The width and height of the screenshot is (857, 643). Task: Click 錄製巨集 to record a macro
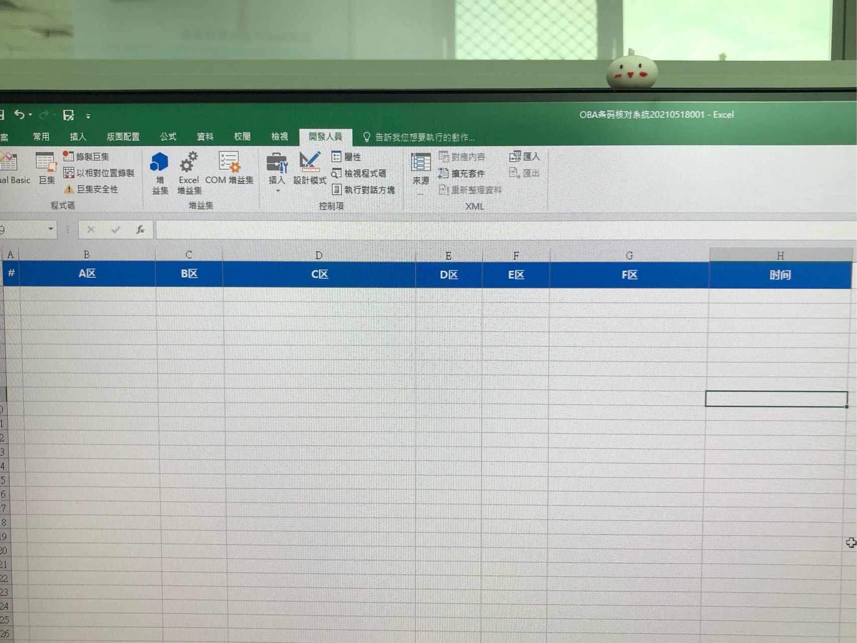pos(86,157)
